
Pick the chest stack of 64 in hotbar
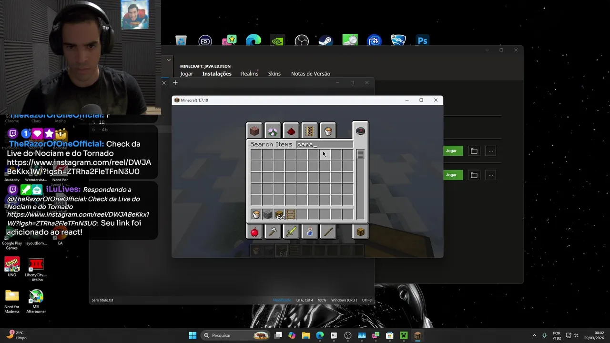[279, 214]
